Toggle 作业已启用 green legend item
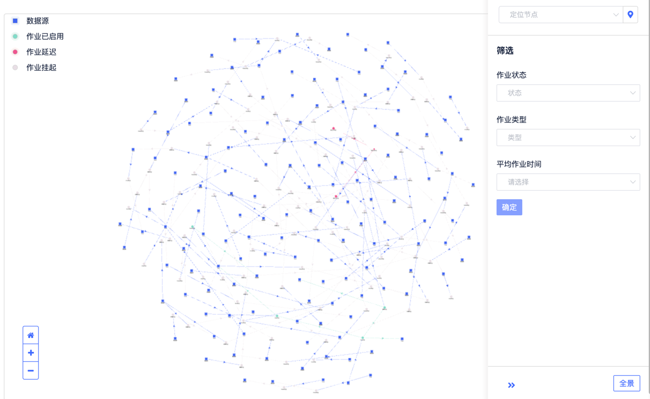The width and height of the screenshot is (650, 399). (15, 37)
